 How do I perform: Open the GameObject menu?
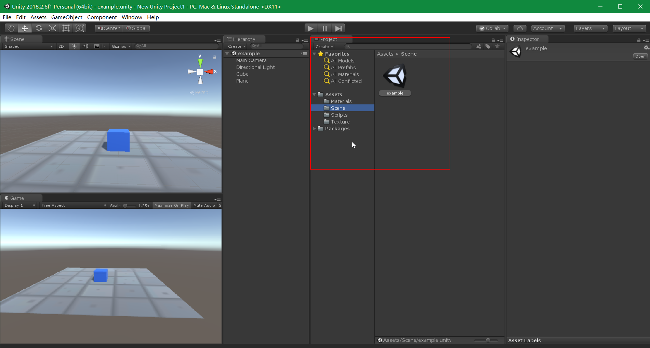point(67,17)
